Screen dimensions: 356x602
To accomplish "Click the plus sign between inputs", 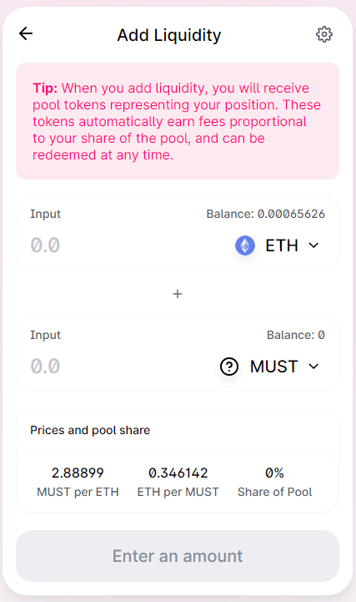I will point(178,294).
